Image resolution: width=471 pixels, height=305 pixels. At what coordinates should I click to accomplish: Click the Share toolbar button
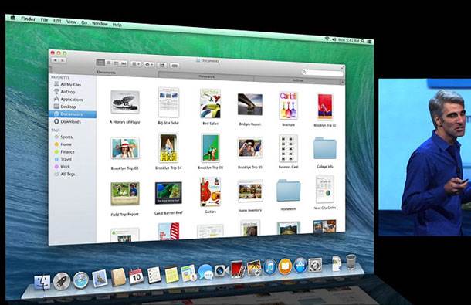[x=162, y=64]
